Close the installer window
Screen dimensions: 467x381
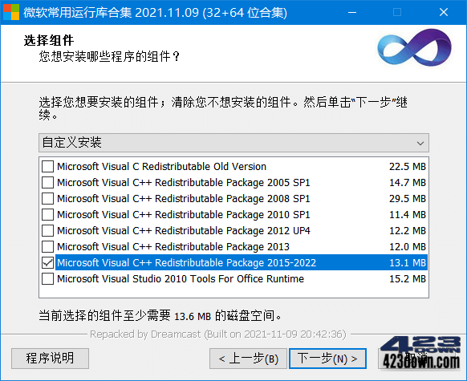pos(444,12)
